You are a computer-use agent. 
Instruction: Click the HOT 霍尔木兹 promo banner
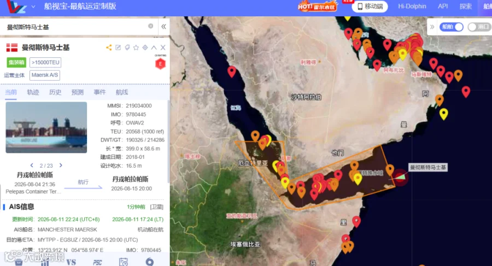[x=318, y=6]
